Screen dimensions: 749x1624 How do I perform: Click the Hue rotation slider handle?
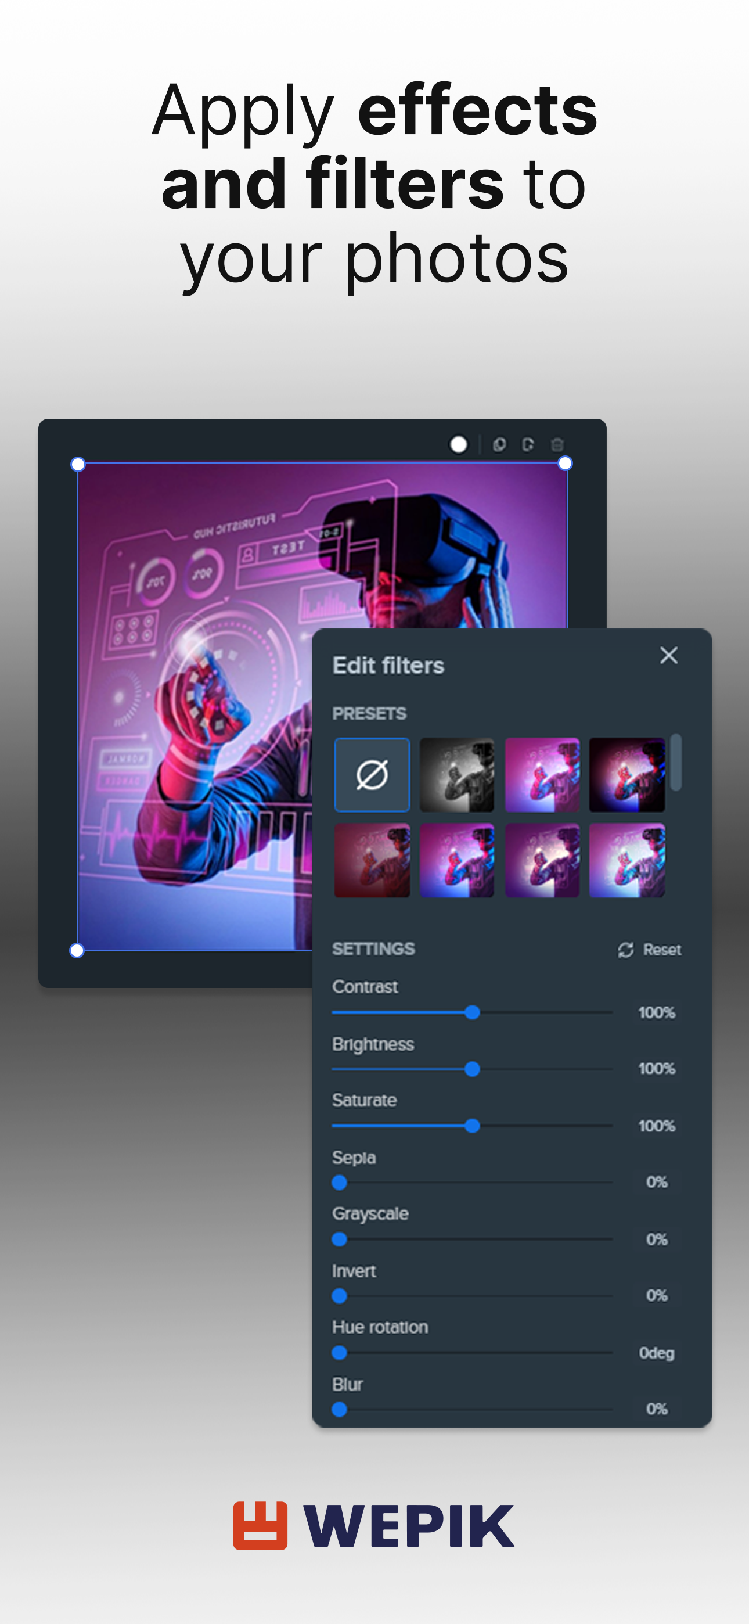click(340, 1353)
